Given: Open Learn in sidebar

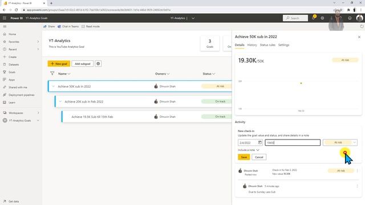Looking at the screenshot, I should tap(12, 102).
